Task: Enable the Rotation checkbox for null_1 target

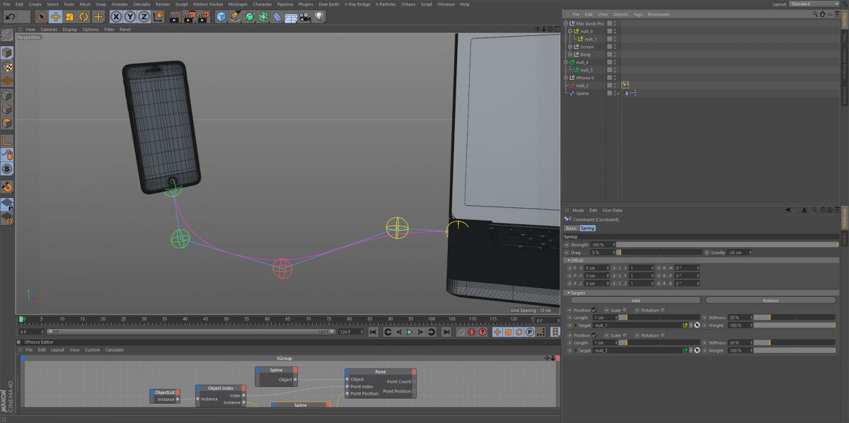Action: click(664, 311)
